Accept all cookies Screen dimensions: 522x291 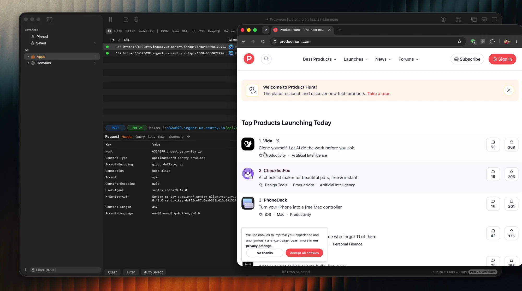tap(304, 253)
